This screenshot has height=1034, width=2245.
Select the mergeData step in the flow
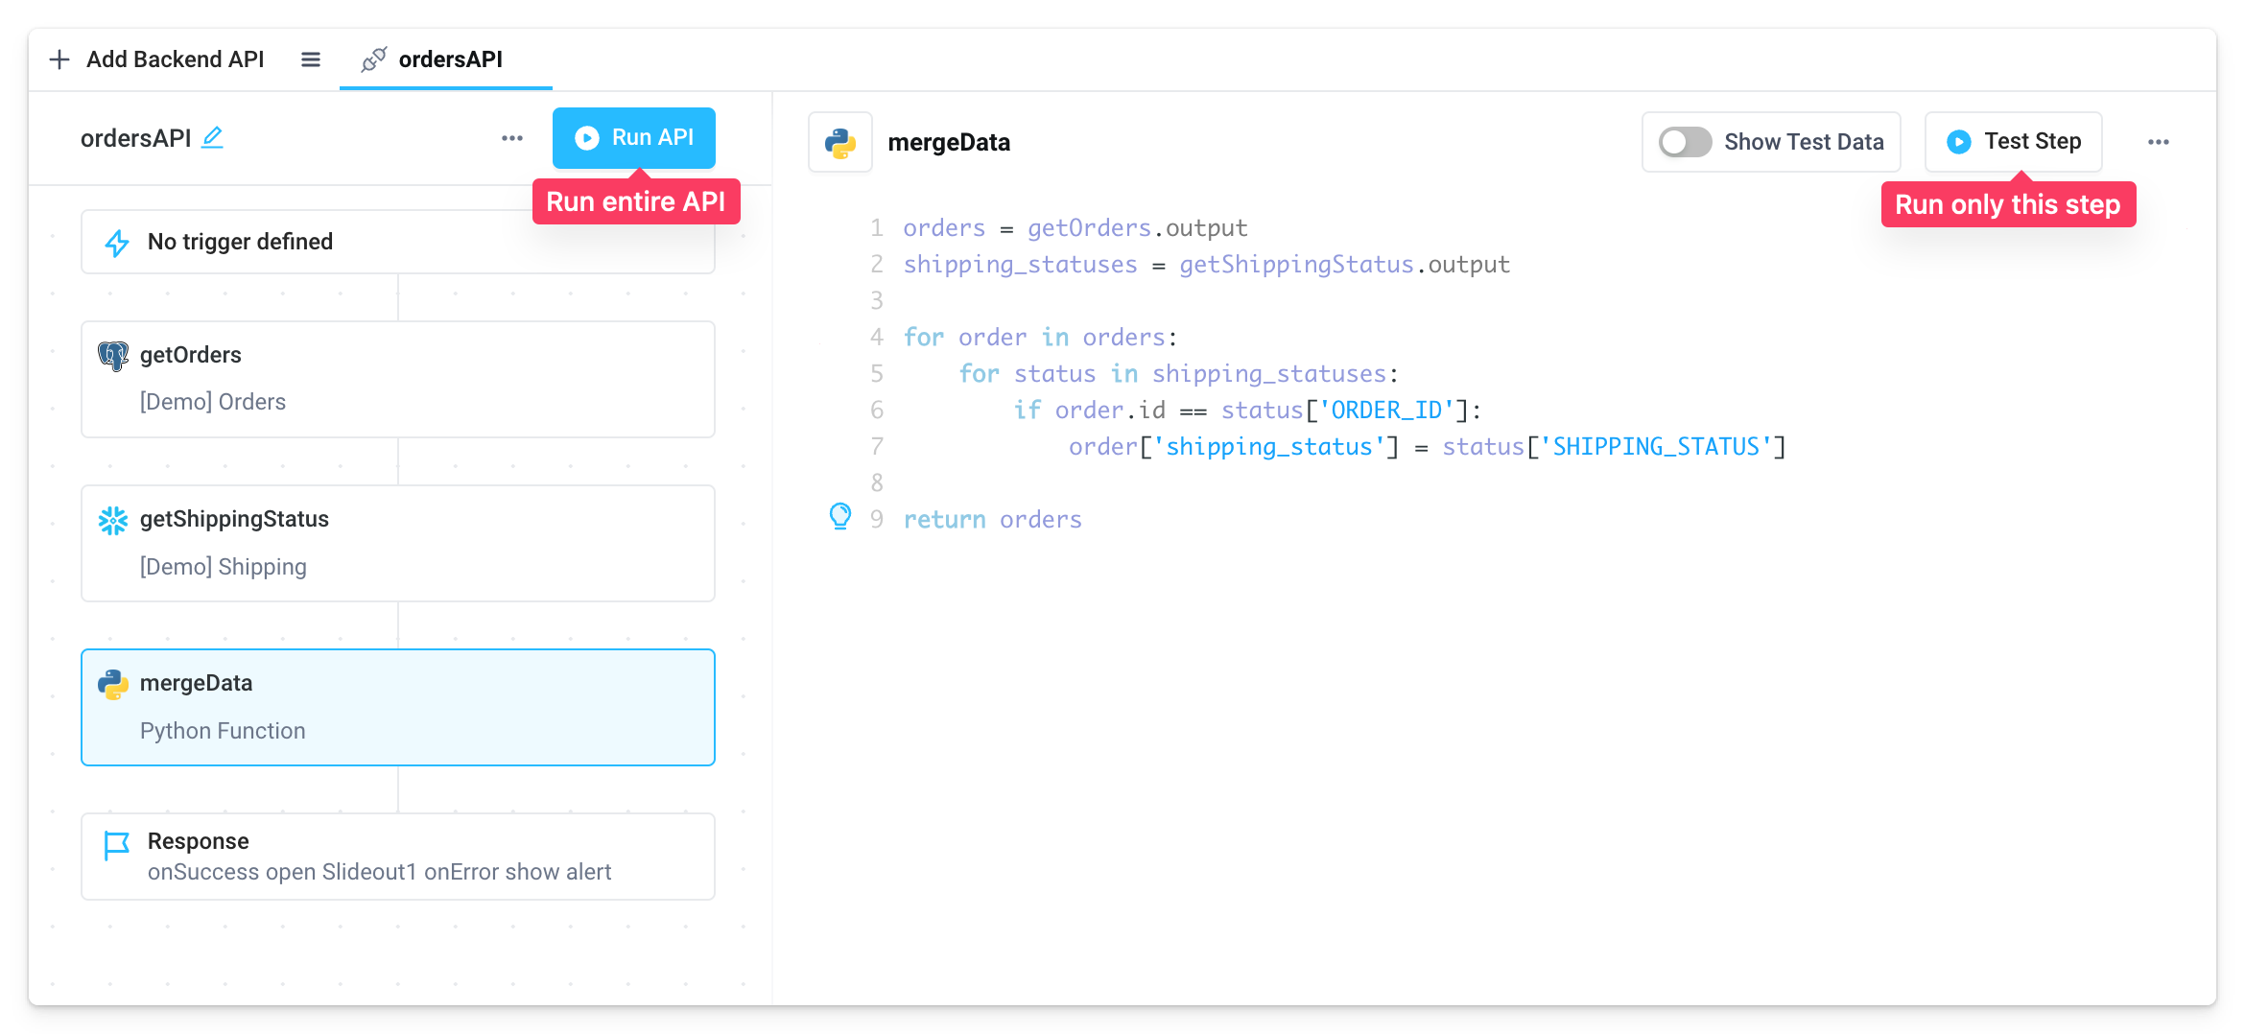(x=397, y=707)
